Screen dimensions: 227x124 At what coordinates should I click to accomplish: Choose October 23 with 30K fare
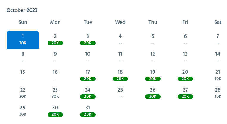pyautogui.click(x=55, y=93)
